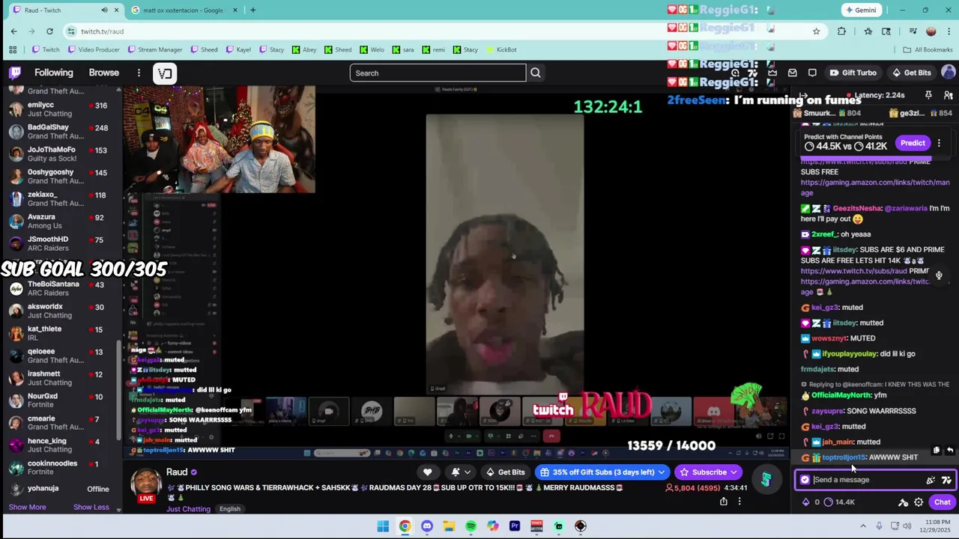This screenshot has height=539, width=959.
Task: Open All Bookmarks folder
Action: 928,49
